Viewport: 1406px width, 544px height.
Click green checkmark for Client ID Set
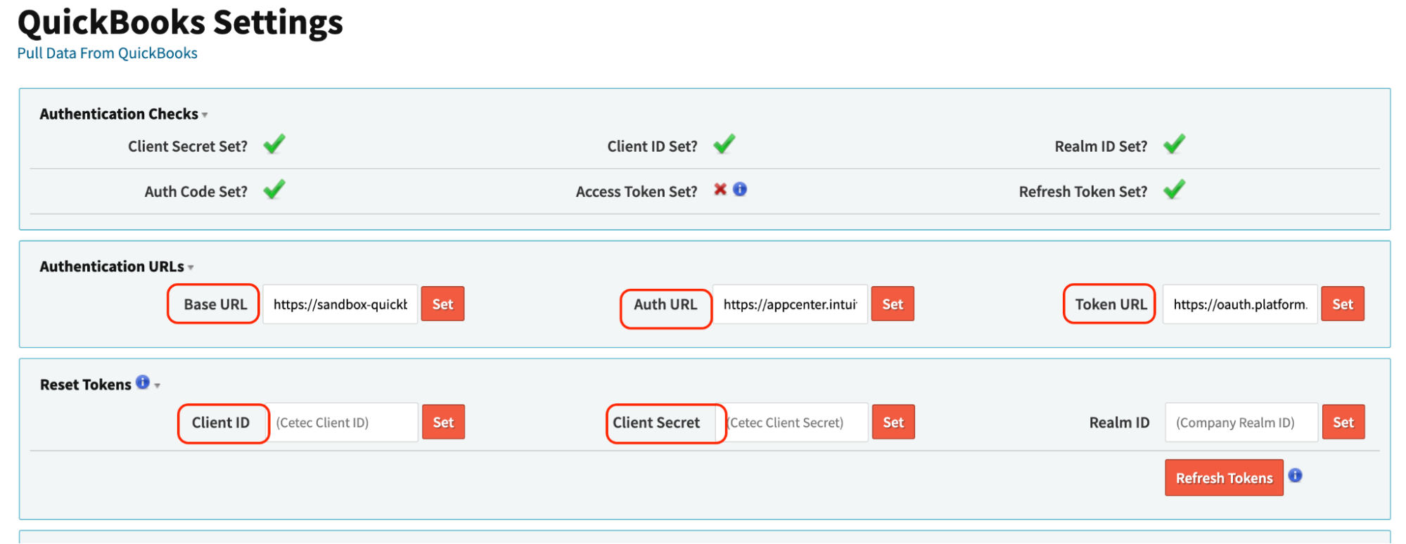pyautogui.click(x=724, y=144)
